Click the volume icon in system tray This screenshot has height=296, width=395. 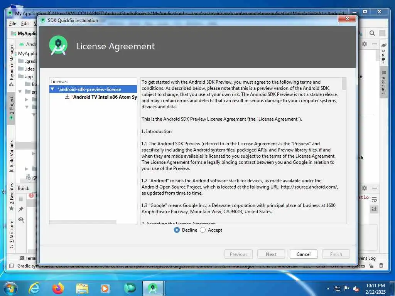click(x=356, y=289)
